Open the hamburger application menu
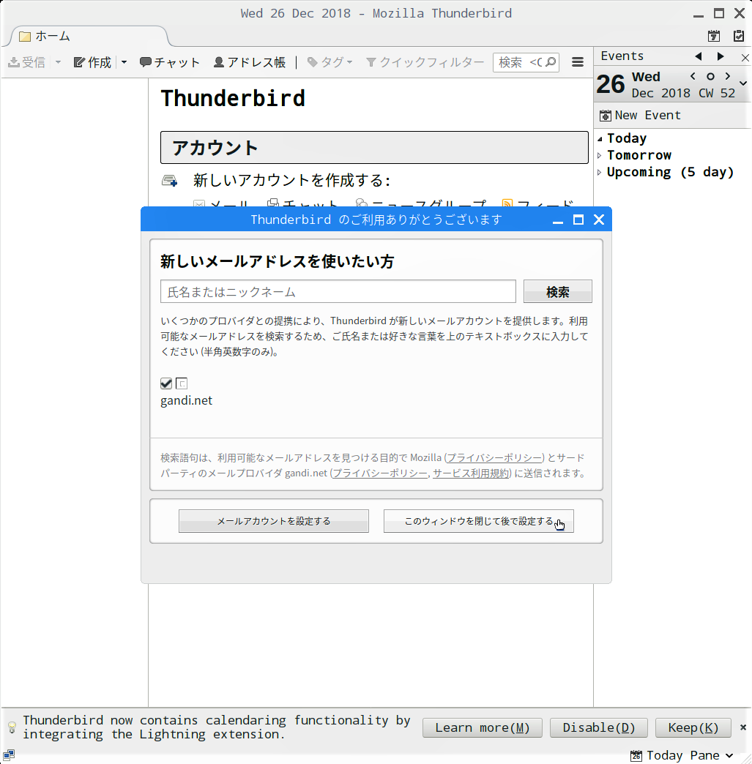Screen dimensions: 752x764 click(x=578, y=62)
